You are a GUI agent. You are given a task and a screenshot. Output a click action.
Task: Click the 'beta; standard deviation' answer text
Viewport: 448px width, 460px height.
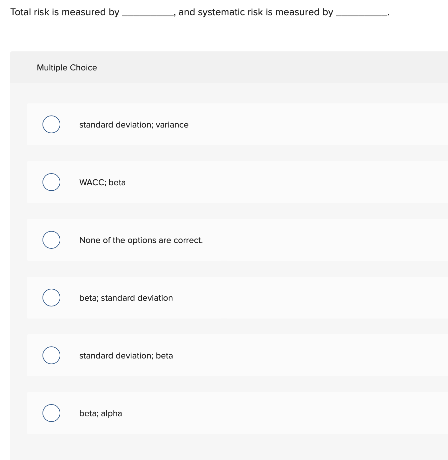(126, 298)
